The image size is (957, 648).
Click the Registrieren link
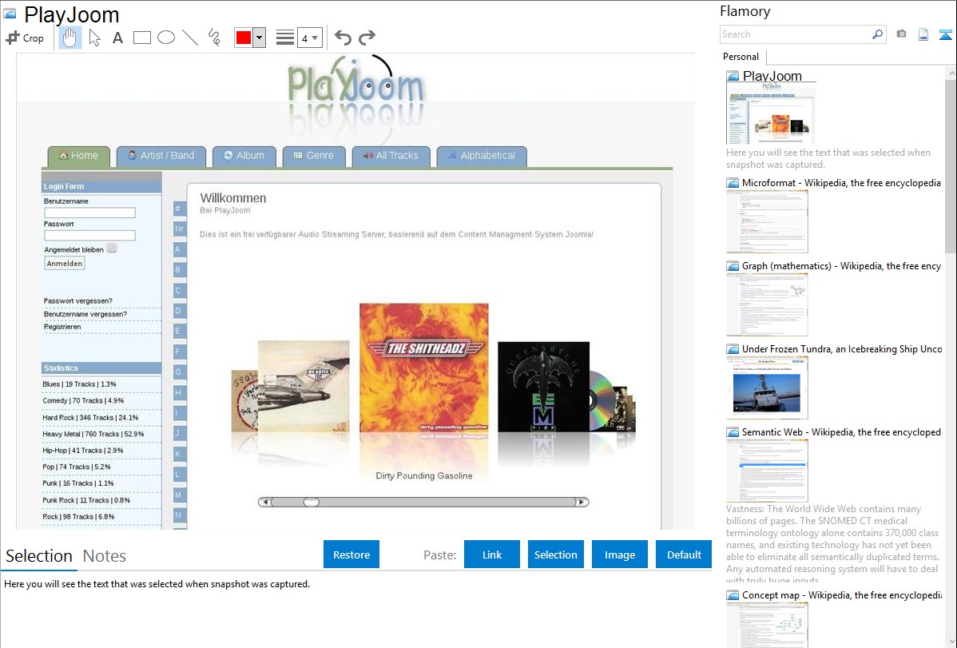(62, 327)
